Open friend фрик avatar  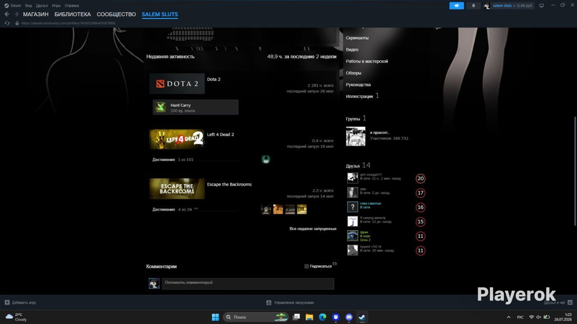(353, 236)
